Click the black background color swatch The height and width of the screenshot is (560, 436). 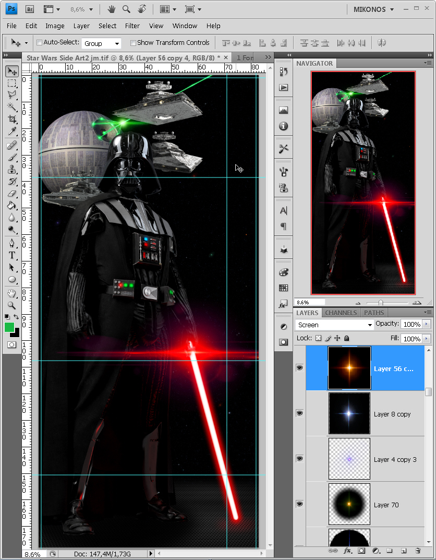(x=16, y=333)
